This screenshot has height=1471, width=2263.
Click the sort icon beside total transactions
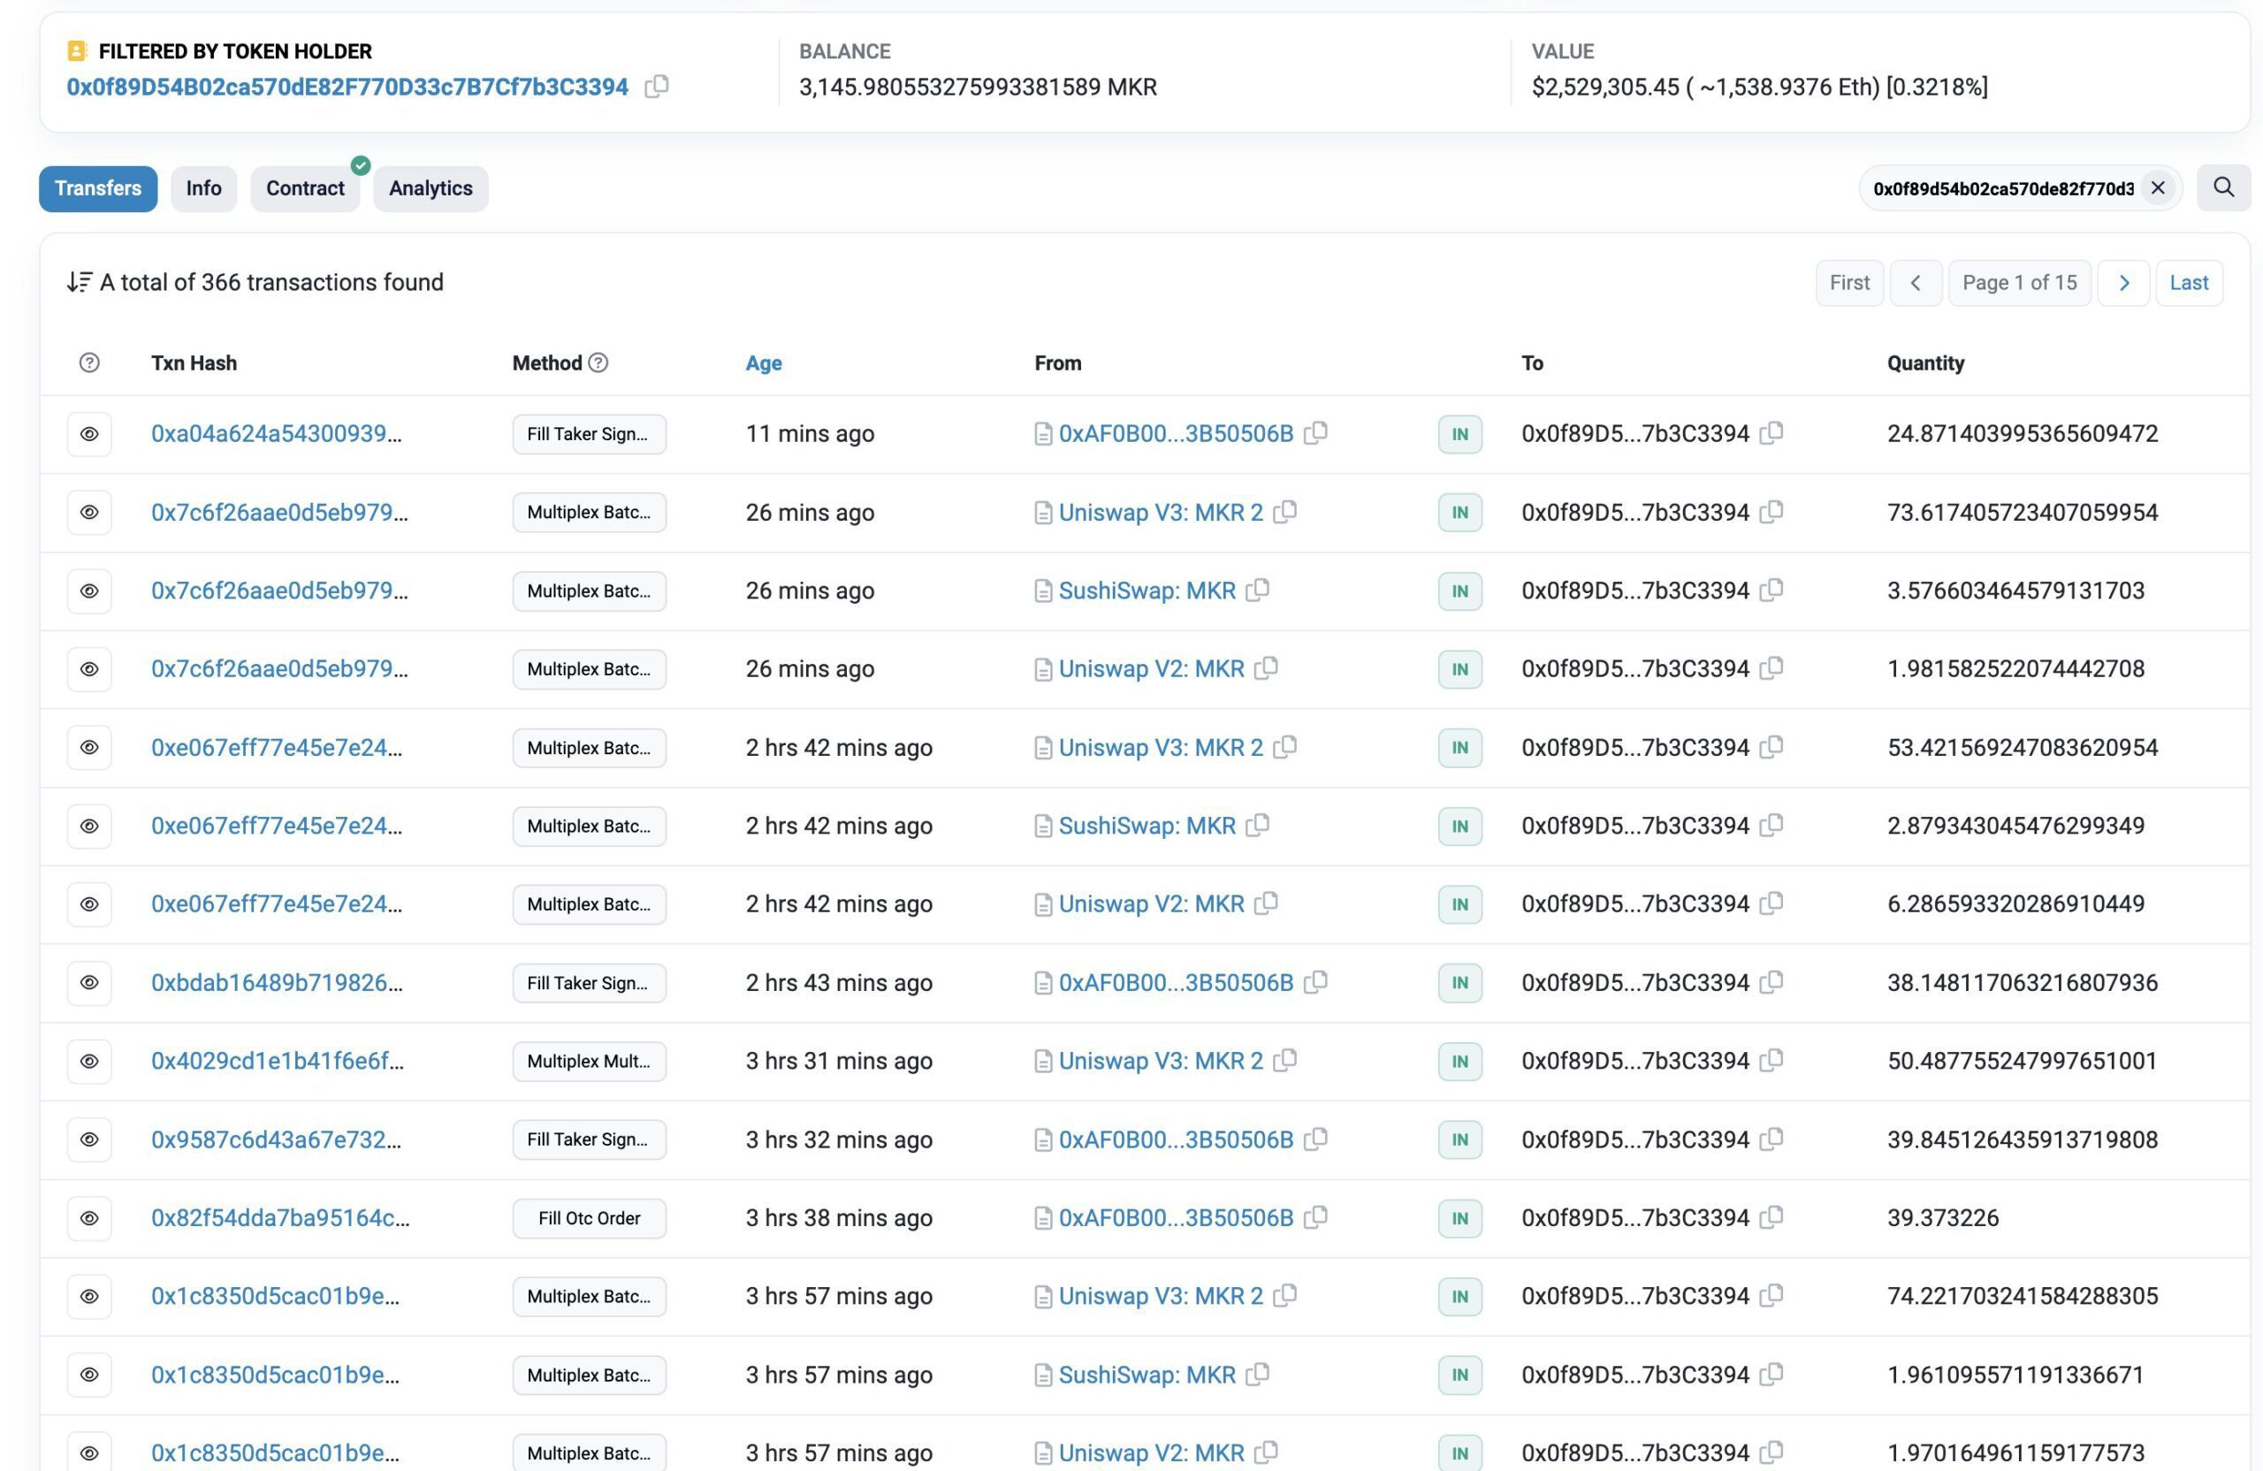pyautogui.click(x=79, y=282)
